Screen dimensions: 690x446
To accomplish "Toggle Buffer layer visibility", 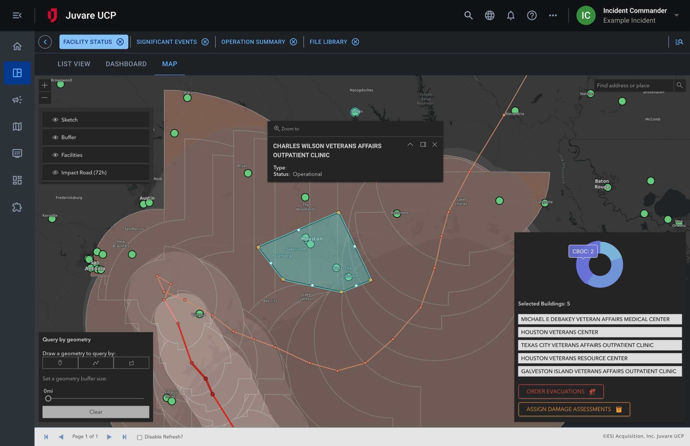I will [55, 137].
